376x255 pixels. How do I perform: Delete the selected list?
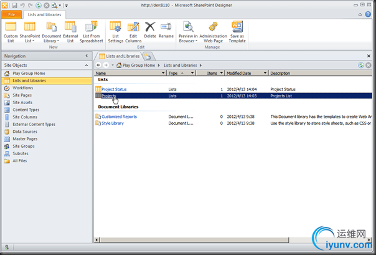(150, 30)
